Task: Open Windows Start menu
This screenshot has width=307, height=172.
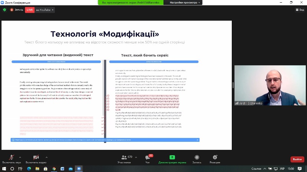Action: 4,169
